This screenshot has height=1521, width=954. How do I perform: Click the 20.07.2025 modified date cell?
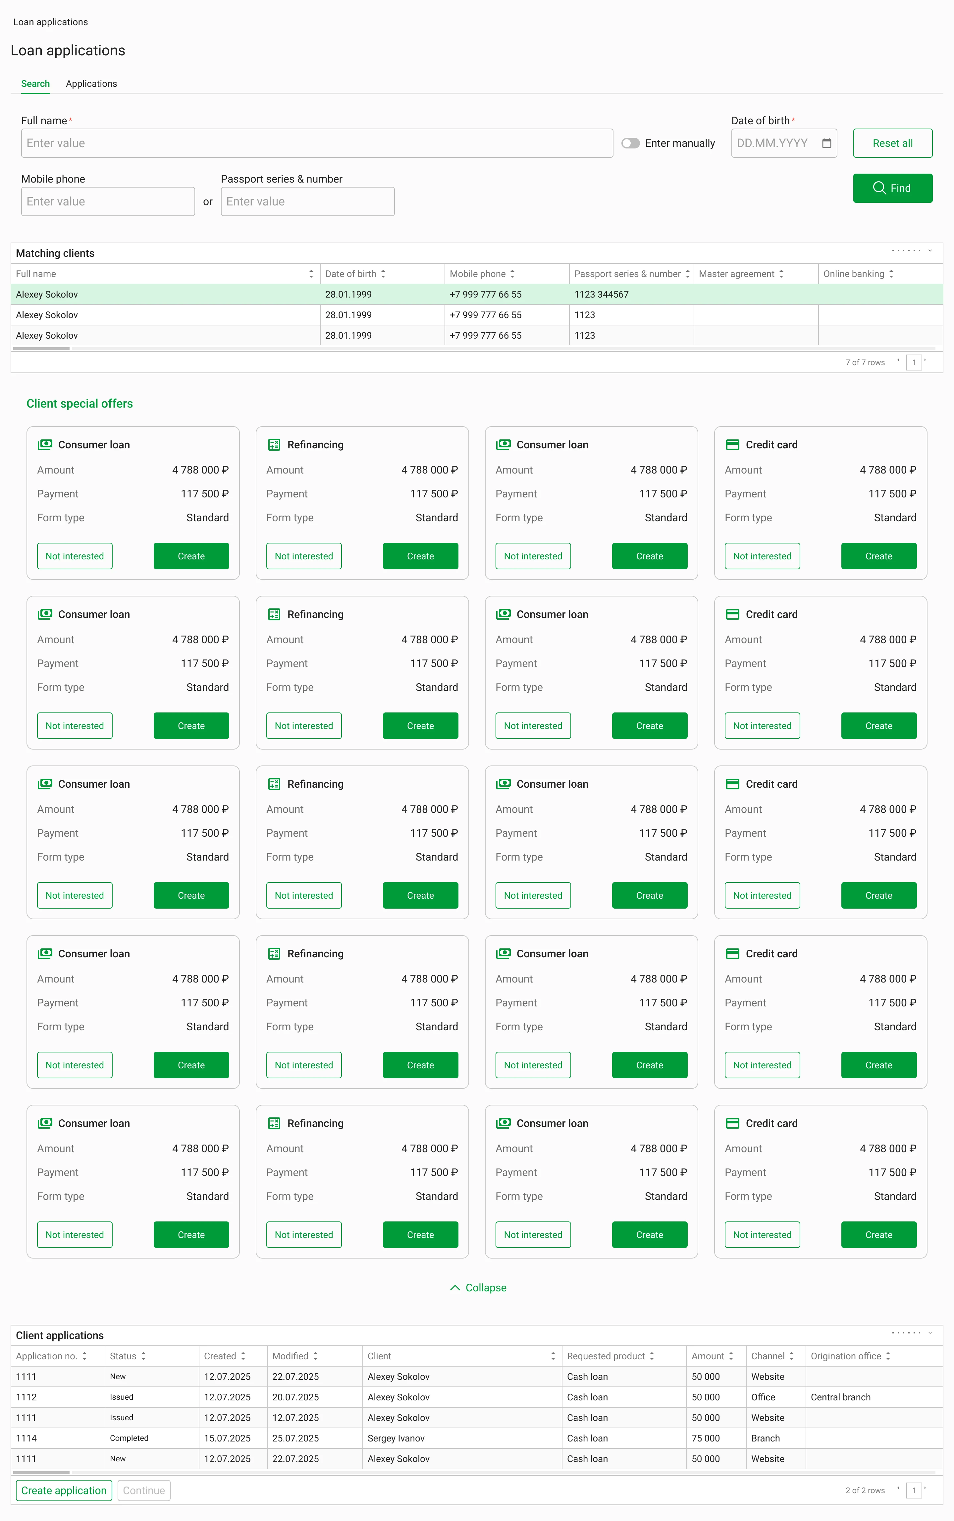click(315, 1397)
